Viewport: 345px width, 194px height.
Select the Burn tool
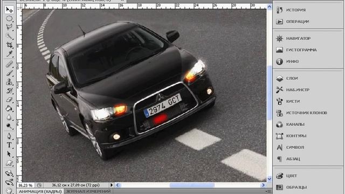click(9, 126)
